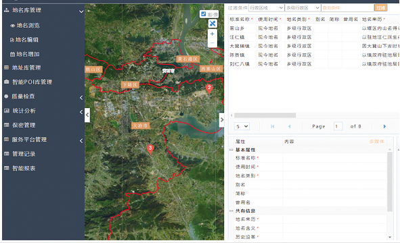Collapse the 基本属性 group
This screenshot has height=243, width=400.
(231, 150)
